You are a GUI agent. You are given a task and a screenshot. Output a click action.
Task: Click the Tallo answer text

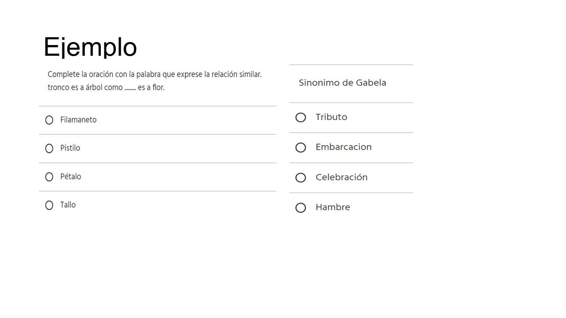point(68,204)
